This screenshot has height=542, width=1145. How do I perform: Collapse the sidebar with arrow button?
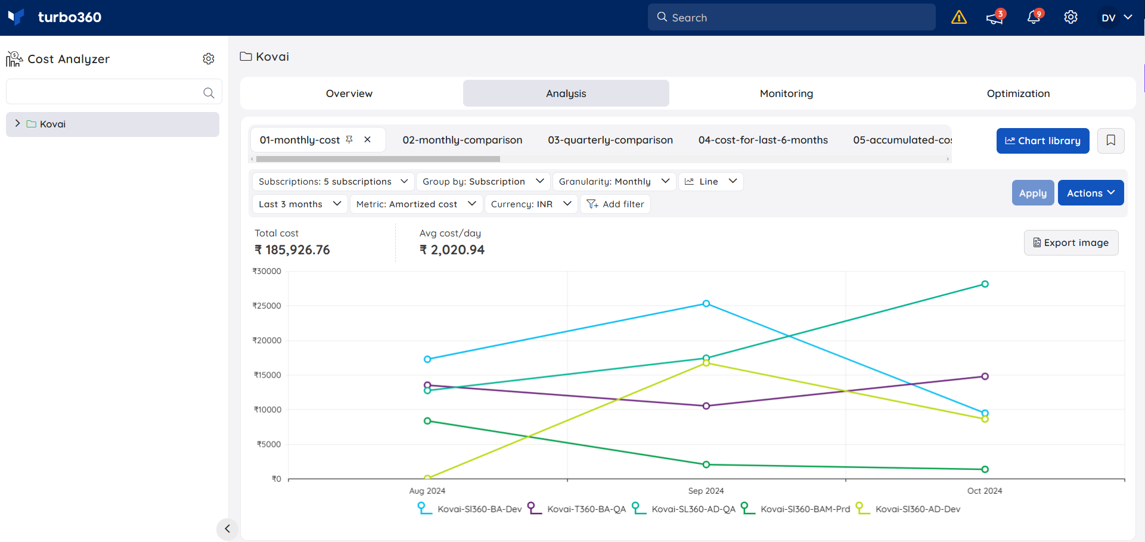[227, 528]
